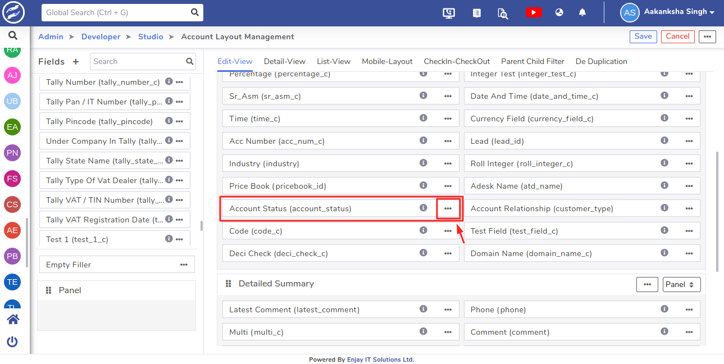724x364 pixels.
Task: Click the Save button
Action: tap(643, 37)
